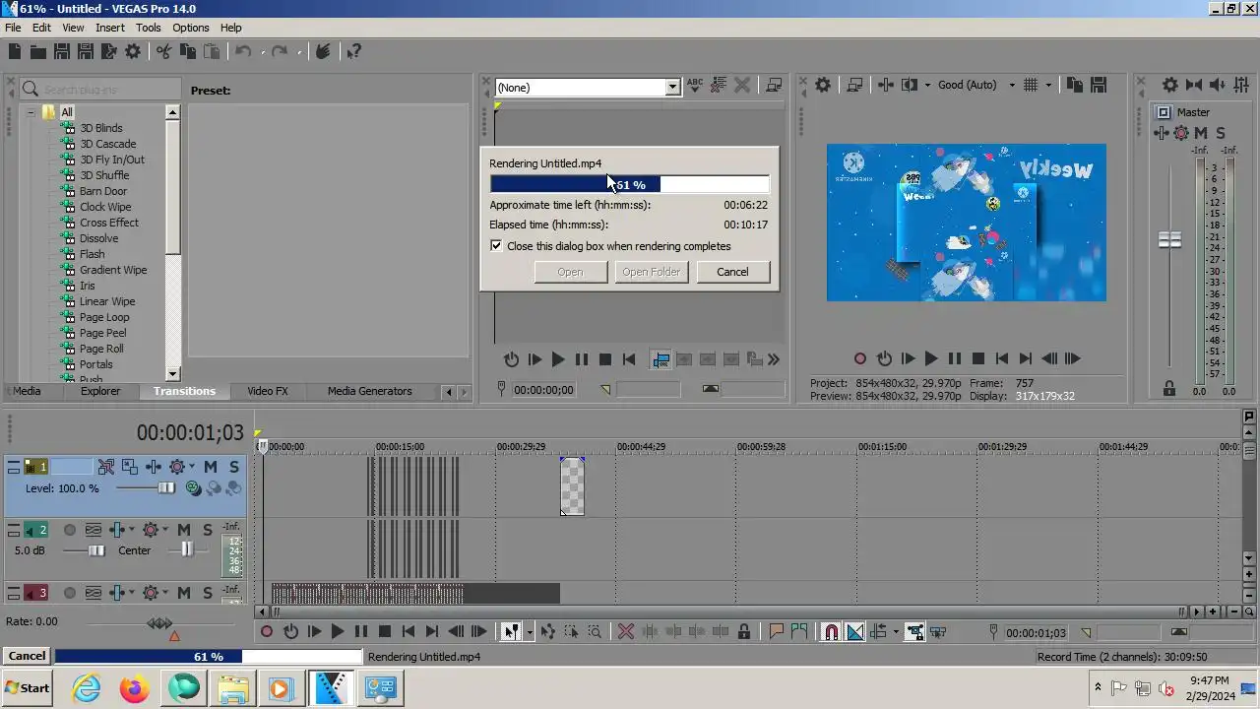Open the Insert menu
This screenshot has height=709, width=1260.
(x=110, y=28)
